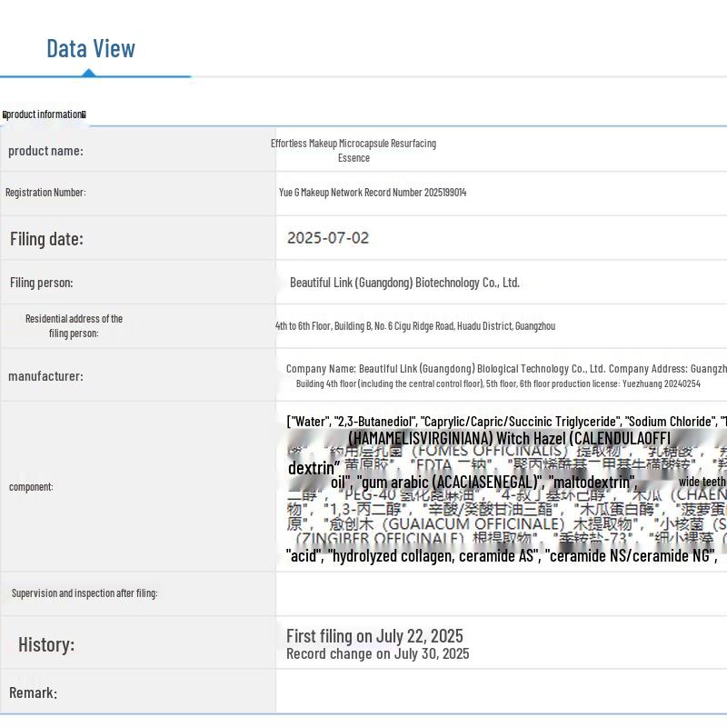Switch to the Data View tab
The image size is (727, 727).
tap(91, 49)
